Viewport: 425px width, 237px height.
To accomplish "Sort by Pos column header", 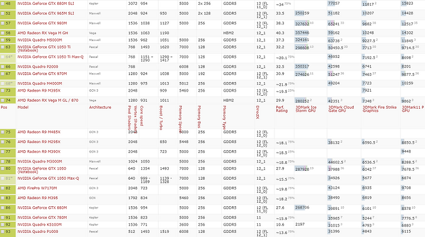I will click(4, 107).
